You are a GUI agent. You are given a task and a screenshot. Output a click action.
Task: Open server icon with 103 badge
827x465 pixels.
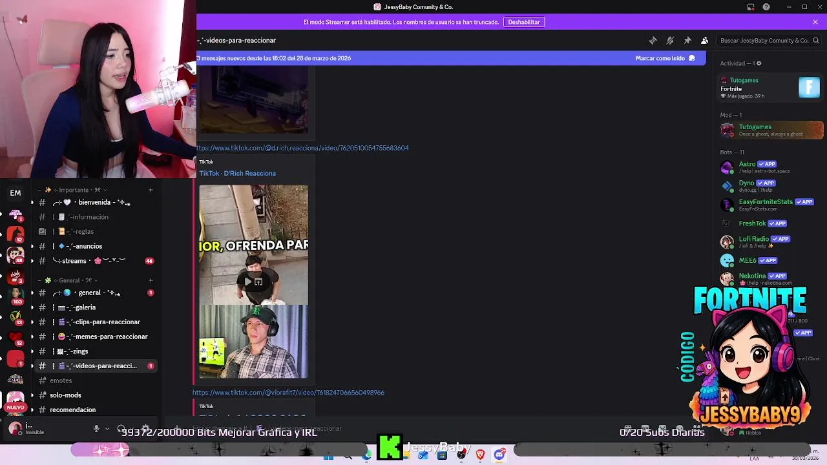click(x=16, y=296)
